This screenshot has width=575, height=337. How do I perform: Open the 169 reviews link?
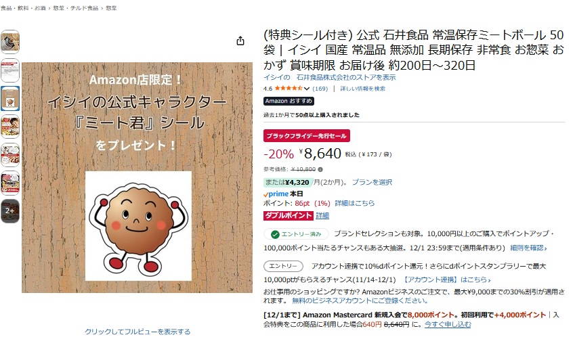(x=320, y=89)
